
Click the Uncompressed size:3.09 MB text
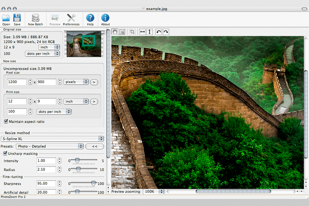click(x=28, y=69)
